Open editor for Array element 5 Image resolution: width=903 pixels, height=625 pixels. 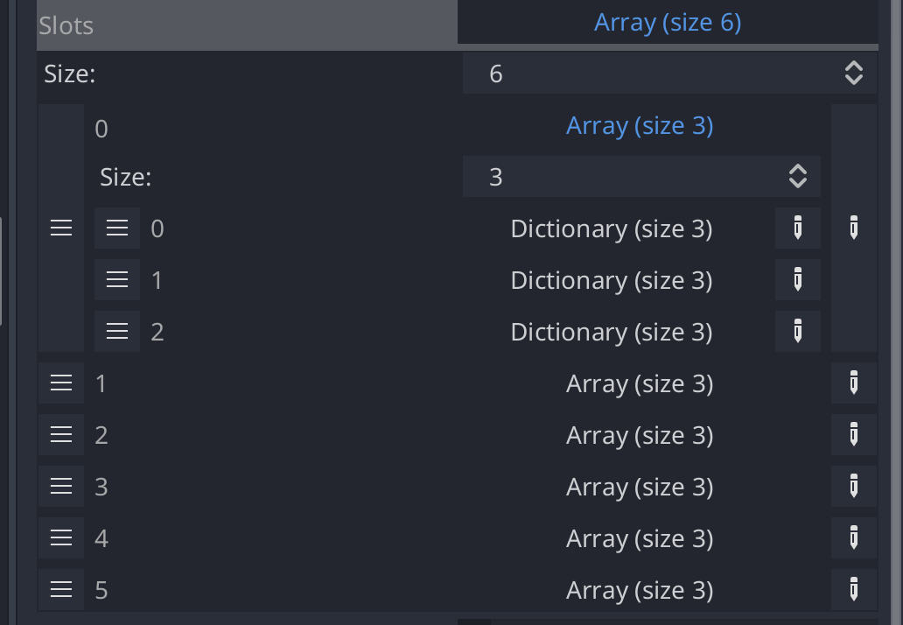pos(853,589)
